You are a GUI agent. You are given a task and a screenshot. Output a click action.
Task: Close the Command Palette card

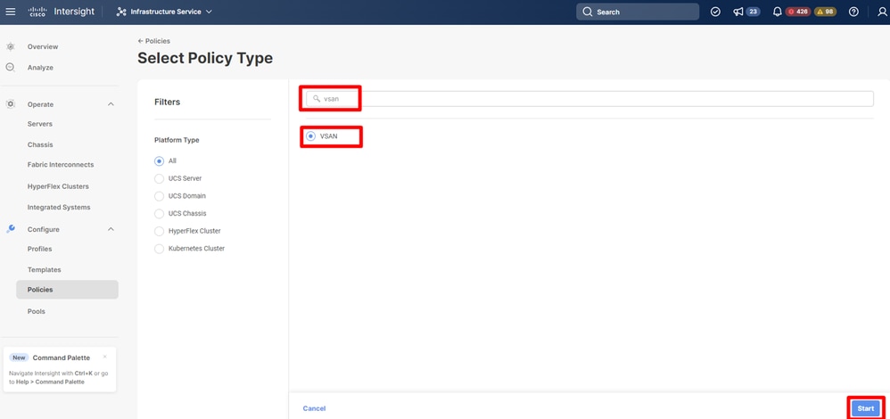pos(104,357)
